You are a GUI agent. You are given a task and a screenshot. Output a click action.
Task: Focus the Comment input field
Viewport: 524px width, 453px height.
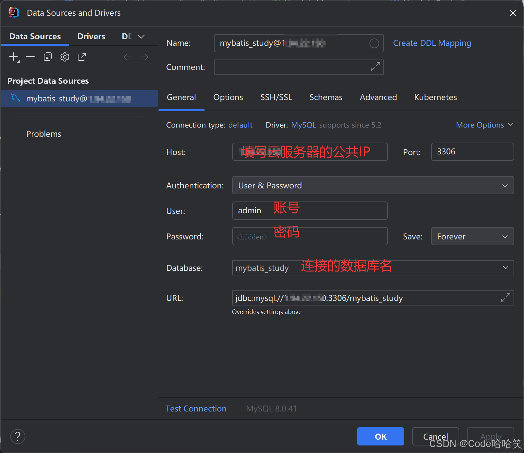tap(299, 67)
